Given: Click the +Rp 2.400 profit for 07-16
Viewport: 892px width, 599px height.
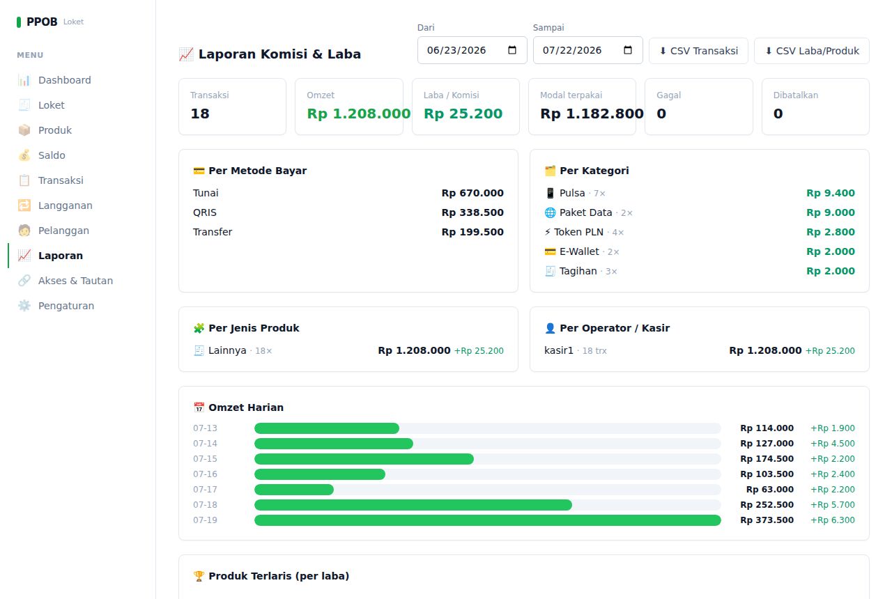Looking at the screenshot, I should (833, 474).
